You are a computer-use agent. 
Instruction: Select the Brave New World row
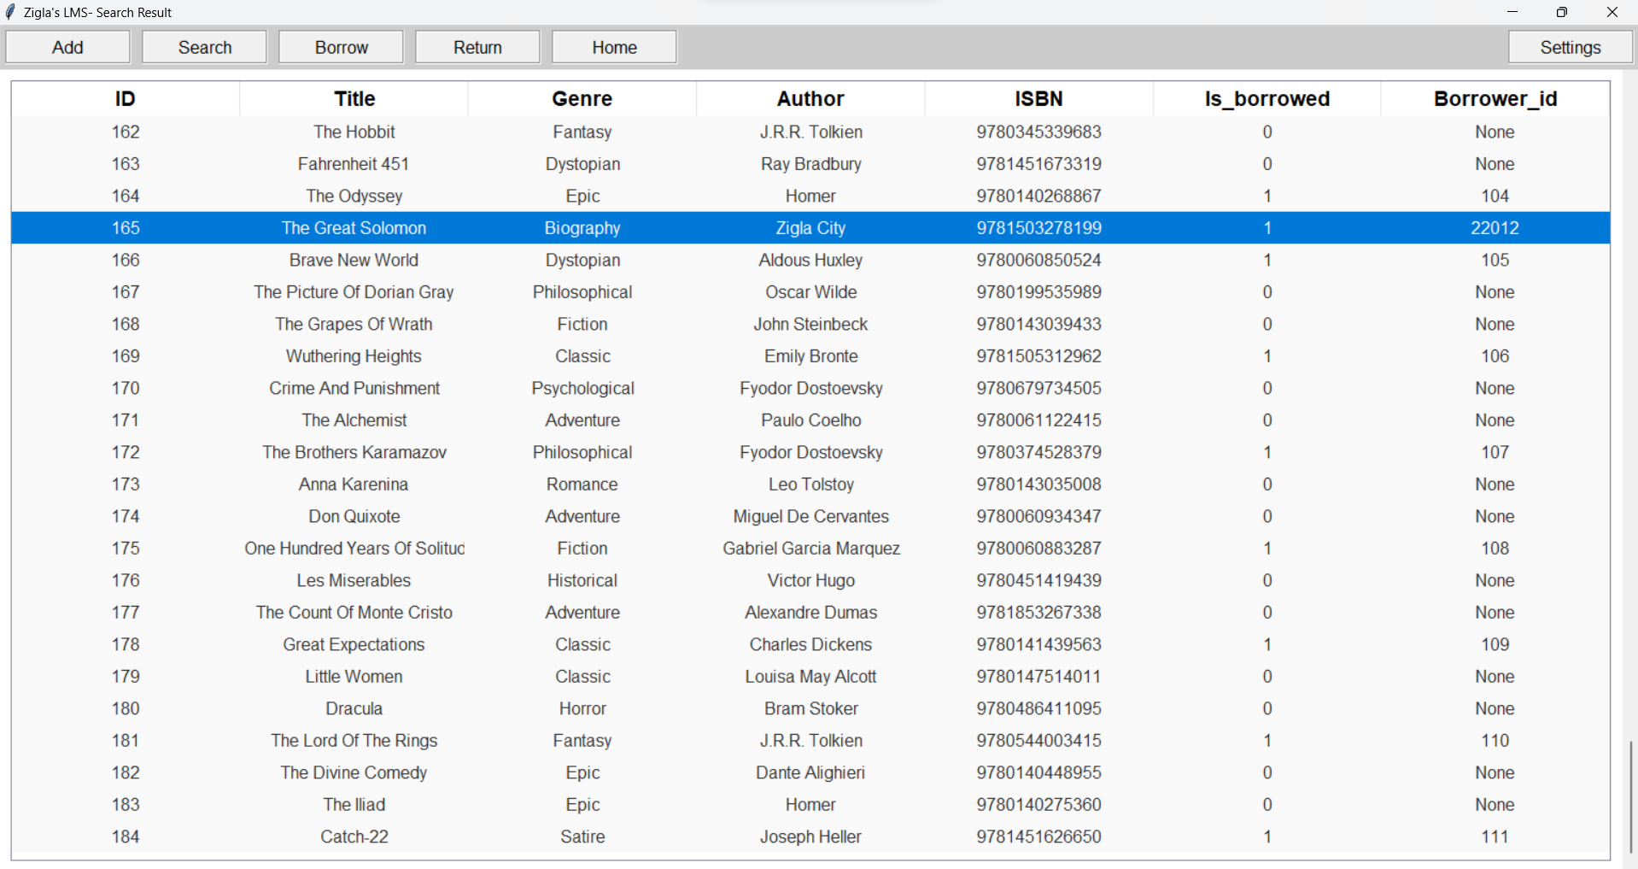pos(354,261)
